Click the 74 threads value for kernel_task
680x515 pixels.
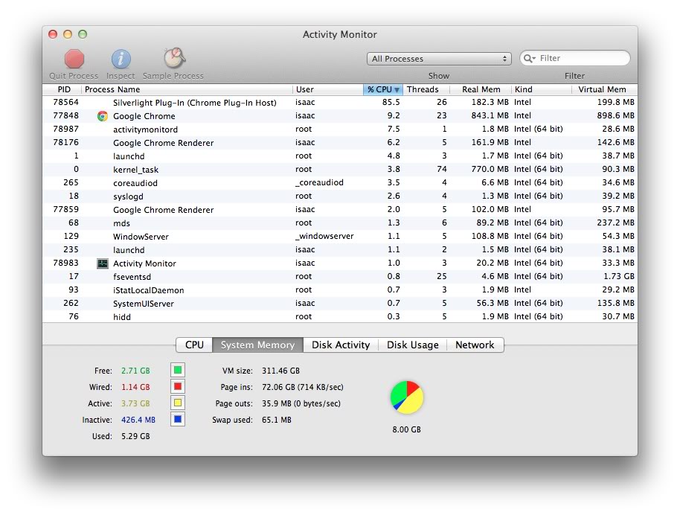pyautogui.click(x=442, y=169)
